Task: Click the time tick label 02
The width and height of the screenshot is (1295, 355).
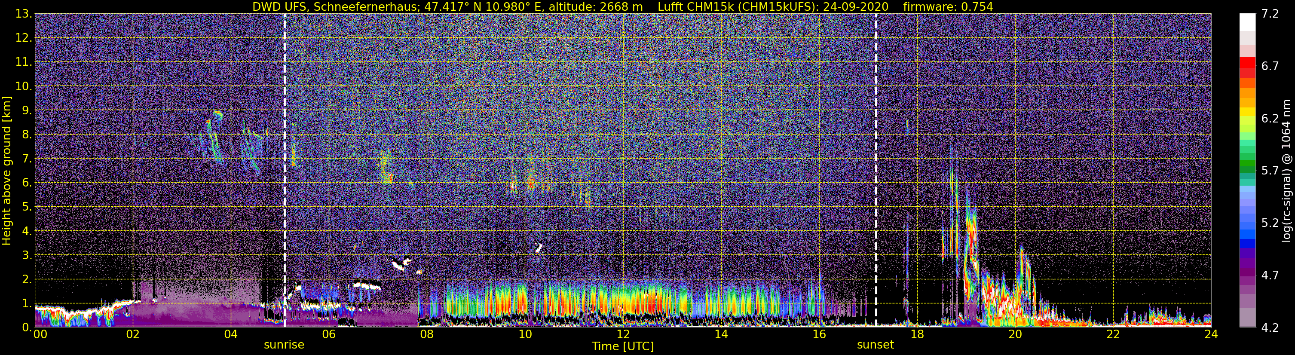Action: pyautogui.click(x=132, y=334)
